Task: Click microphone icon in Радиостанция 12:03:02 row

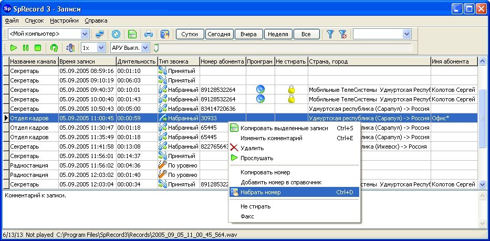Action: (x=163, y=174)
